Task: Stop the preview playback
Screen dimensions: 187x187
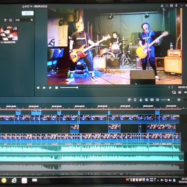Action: (56, 88)
